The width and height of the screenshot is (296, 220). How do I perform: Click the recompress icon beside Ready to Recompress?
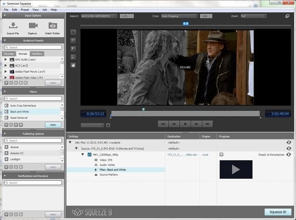coord(289,155)
